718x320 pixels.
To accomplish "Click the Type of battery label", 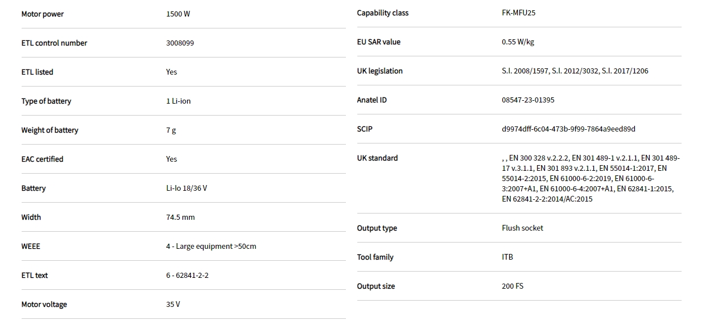I will click(46, 101).
